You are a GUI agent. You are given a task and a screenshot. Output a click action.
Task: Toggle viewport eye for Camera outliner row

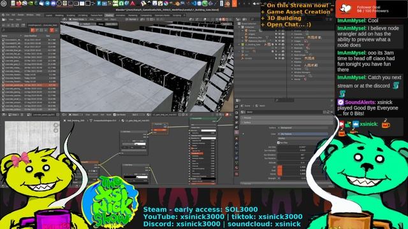(x=279, y=31)
